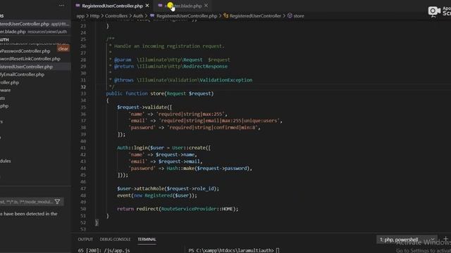The image size is (451, 253).
Task: Open PasswordController.php in the explorer
Action: 25,51
